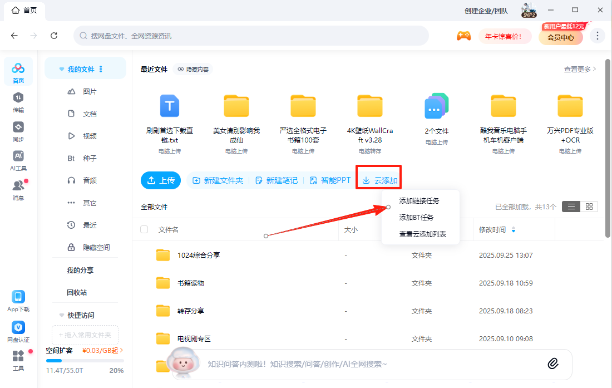Open the 消息 messages icon
This screenshot has height=388, width=612.
click(x=18, y=190)
